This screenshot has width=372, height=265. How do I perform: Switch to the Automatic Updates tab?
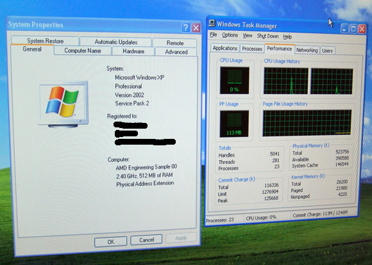(116, 42)
